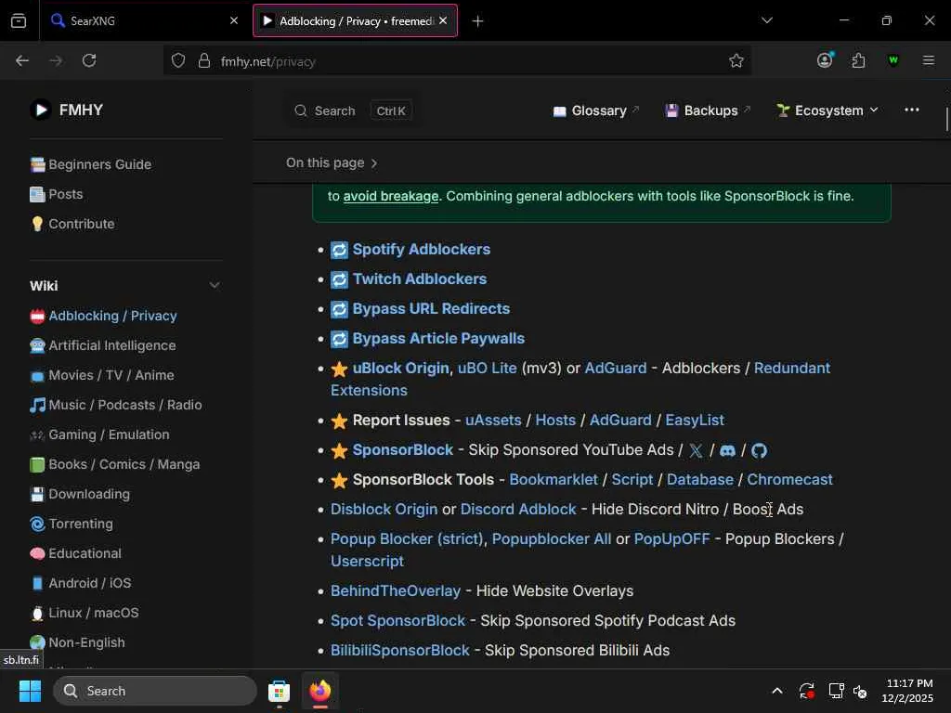
Task: Bookmark this page with the star
Action: point(736,60)
